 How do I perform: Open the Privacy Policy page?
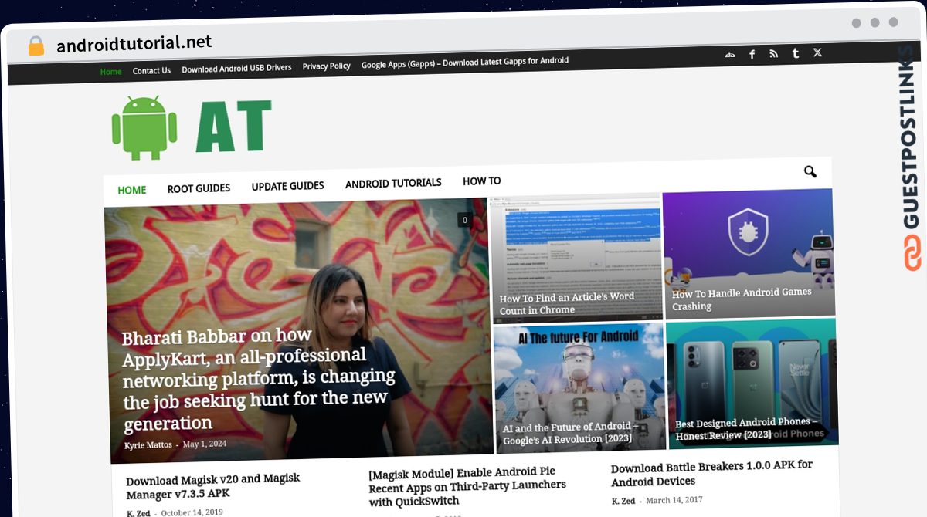[x=326, y=66]
